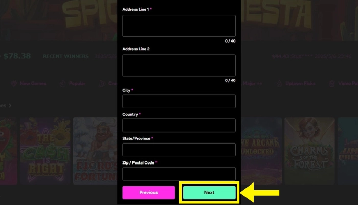Open The Arcane Unlocked game thumbnail
The image size is (358, 205).
click(261, 151)
